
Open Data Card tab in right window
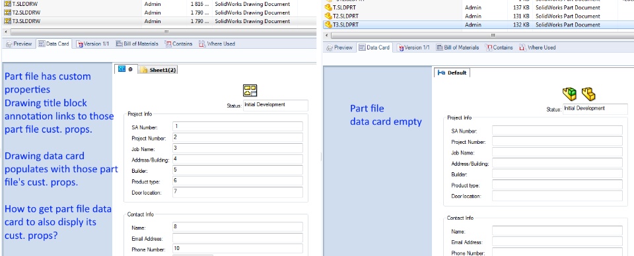[x=374, y=48]
